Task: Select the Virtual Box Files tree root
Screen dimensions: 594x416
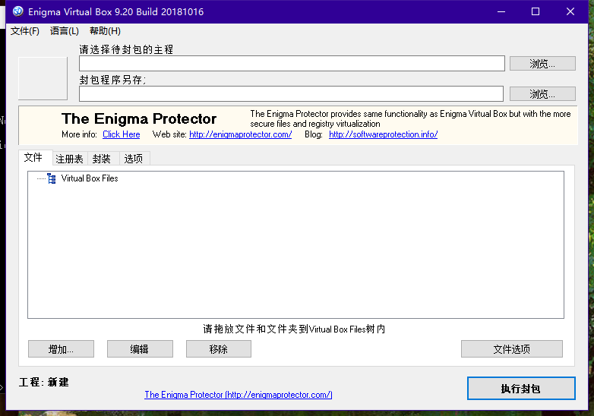Action: tap(90, 178)
